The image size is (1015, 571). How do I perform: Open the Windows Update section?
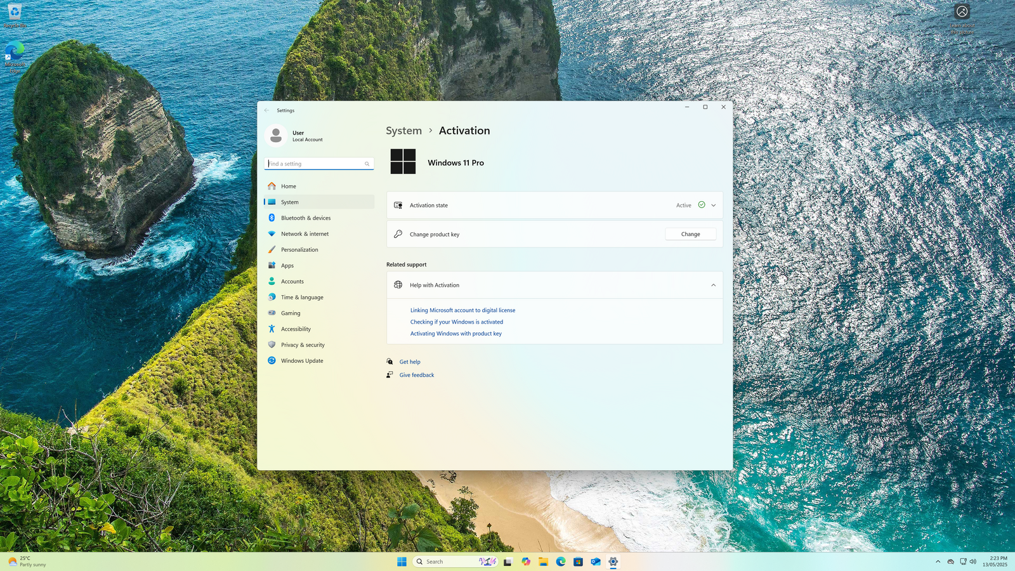(x=301, y=361)
